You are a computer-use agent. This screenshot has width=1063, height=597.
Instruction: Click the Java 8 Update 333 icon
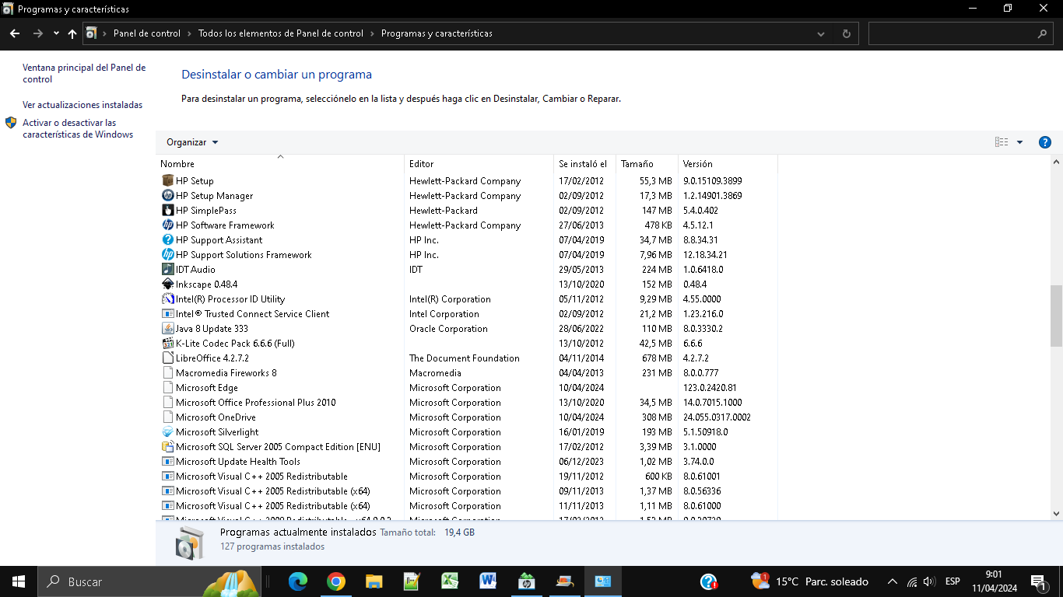click(x=167, y=328)
